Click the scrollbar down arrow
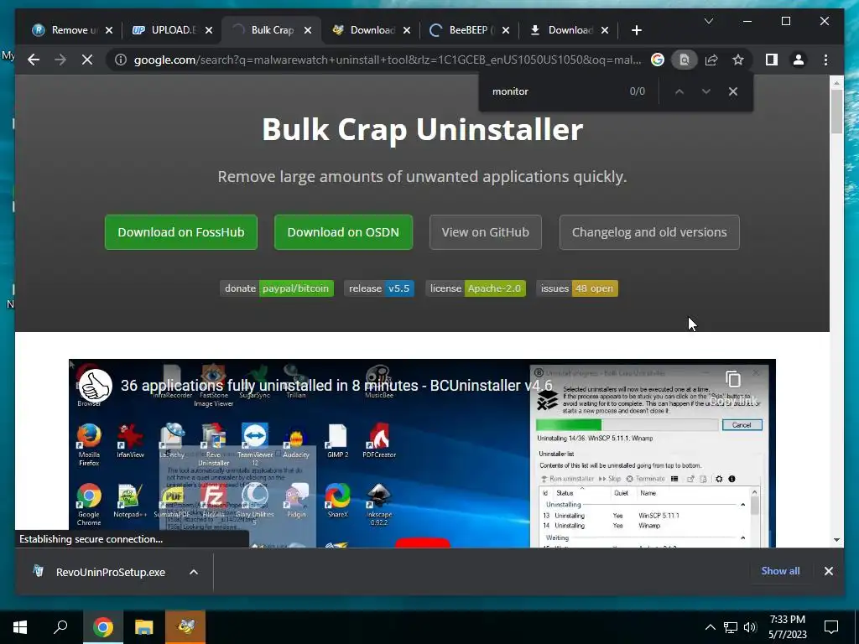 tap(836, 539)
